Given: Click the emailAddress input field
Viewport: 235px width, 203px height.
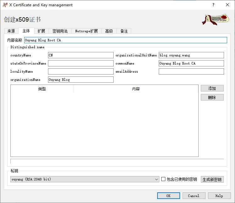Looking at the screenshot, I should [191, 71].
